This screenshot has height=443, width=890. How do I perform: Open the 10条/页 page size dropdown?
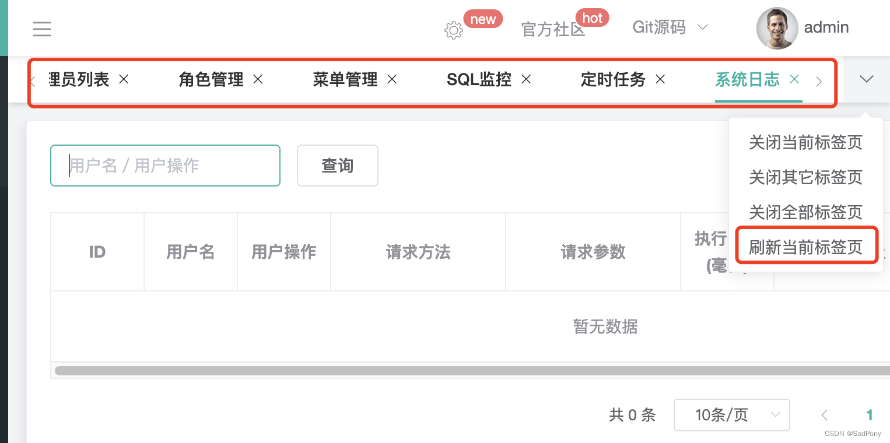point(731,415)
